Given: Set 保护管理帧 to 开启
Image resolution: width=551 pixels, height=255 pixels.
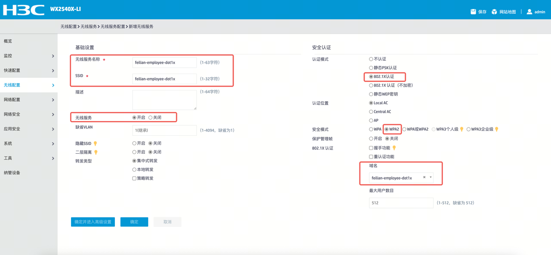Looking at the screenshot, I should click(371, 139).
